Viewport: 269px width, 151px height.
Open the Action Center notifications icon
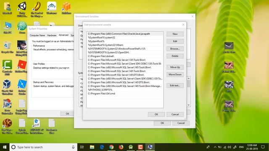click(x=263, y=147)
